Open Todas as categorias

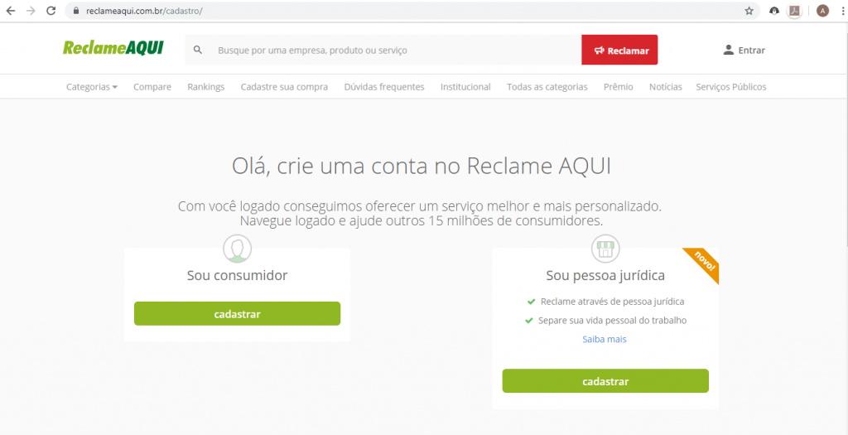[547, 86]
